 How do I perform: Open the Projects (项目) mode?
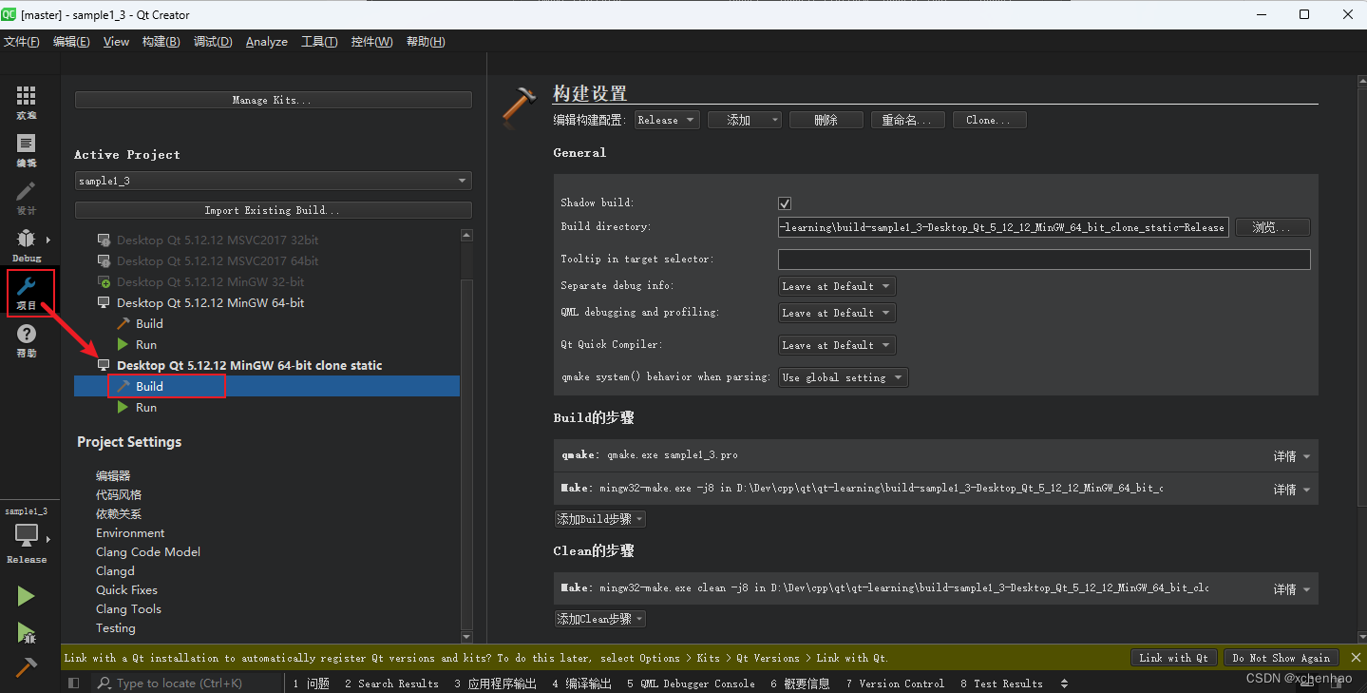(x=26, y=293)
